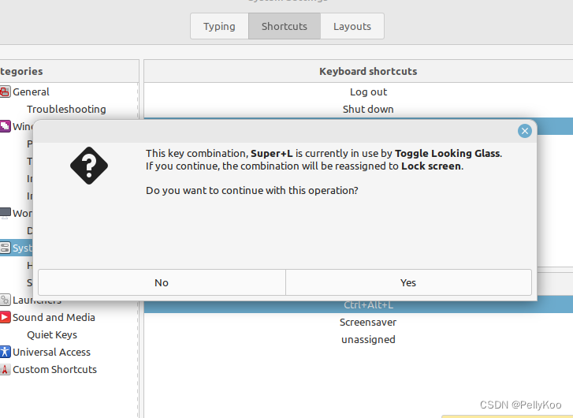Viewport: 573px width, 418px height.
Task: Select the Ctrl+Alt+L binding row
Action: click(359, 305)
